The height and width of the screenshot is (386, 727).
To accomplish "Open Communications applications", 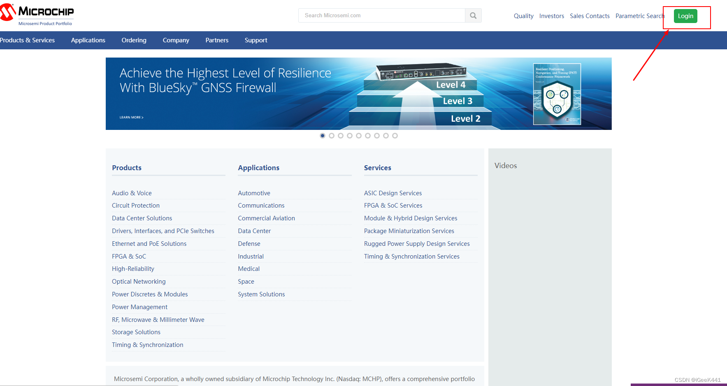I will point(261,206).
